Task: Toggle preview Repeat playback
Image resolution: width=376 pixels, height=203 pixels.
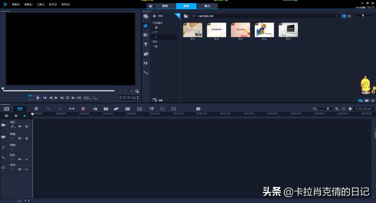Action: [x=67, y=98]
